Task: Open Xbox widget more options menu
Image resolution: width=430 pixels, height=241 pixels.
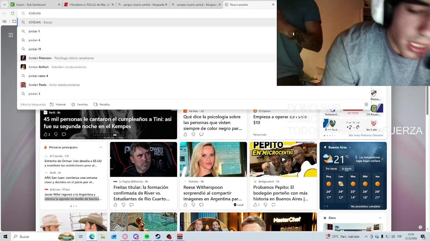Action: coord(380,218)
